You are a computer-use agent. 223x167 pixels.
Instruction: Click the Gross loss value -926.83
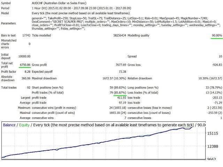(217, 65)
